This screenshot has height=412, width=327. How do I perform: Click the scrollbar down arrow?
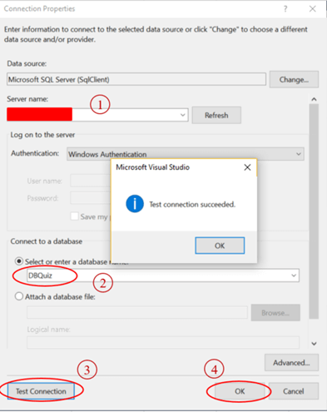tap(314, 344)
